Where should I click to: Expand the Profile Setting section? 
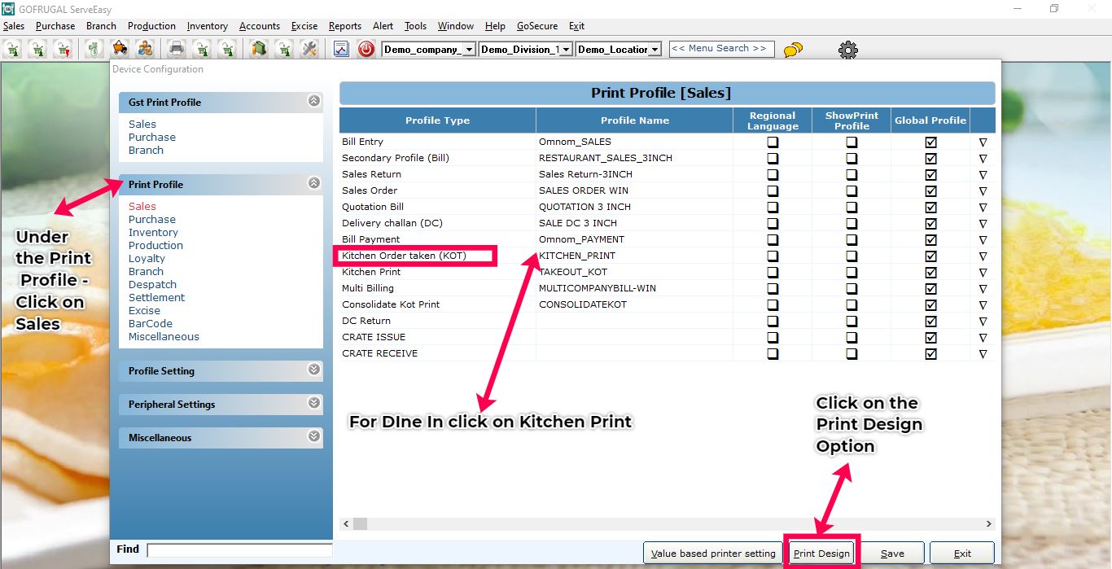[314, 370]
